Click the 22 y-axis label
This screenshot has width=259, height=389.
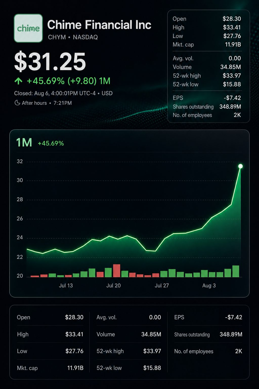tap(20, 257)
